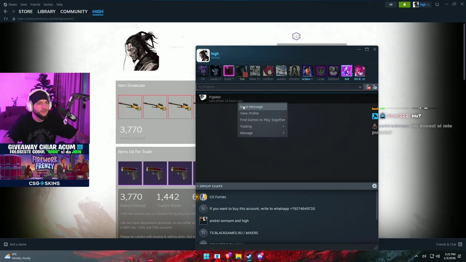Screen dimensions: 466x262
Task: Create new group chat with plus icon
Action: tap(374, 186)
